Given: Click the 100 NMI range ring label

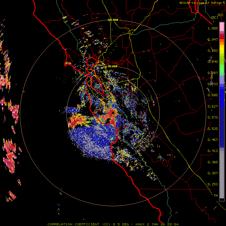Looking at the screenshot, I should tap(113, 20).
